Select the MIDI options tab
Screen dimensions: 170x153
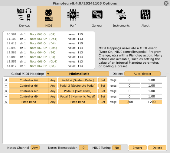pos(49,17)
